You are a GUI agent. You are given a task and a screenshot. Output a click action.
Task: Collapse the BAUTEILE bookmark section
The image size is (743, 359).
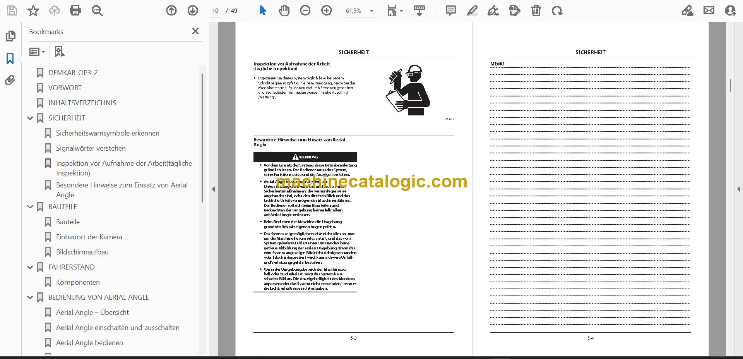(x=30, y=207)
